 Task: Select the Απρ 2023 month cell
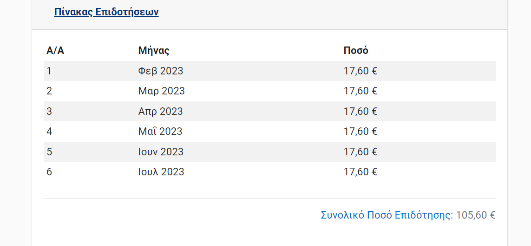(161, 112)
